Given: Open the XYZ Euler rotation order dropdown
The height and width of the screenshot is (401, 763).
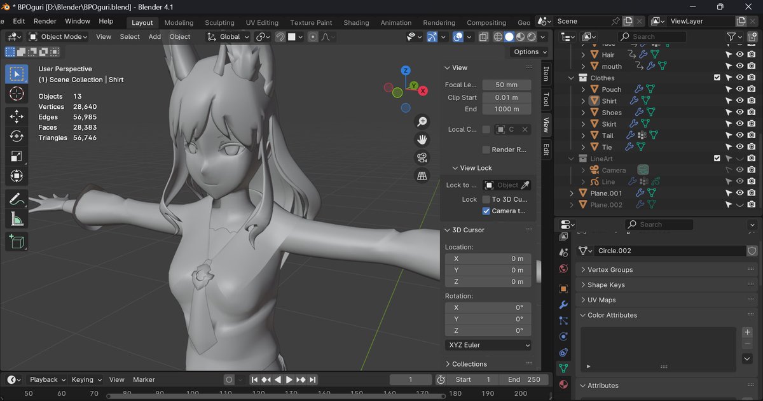Looking at the screenshot, I should pos(488,344).
